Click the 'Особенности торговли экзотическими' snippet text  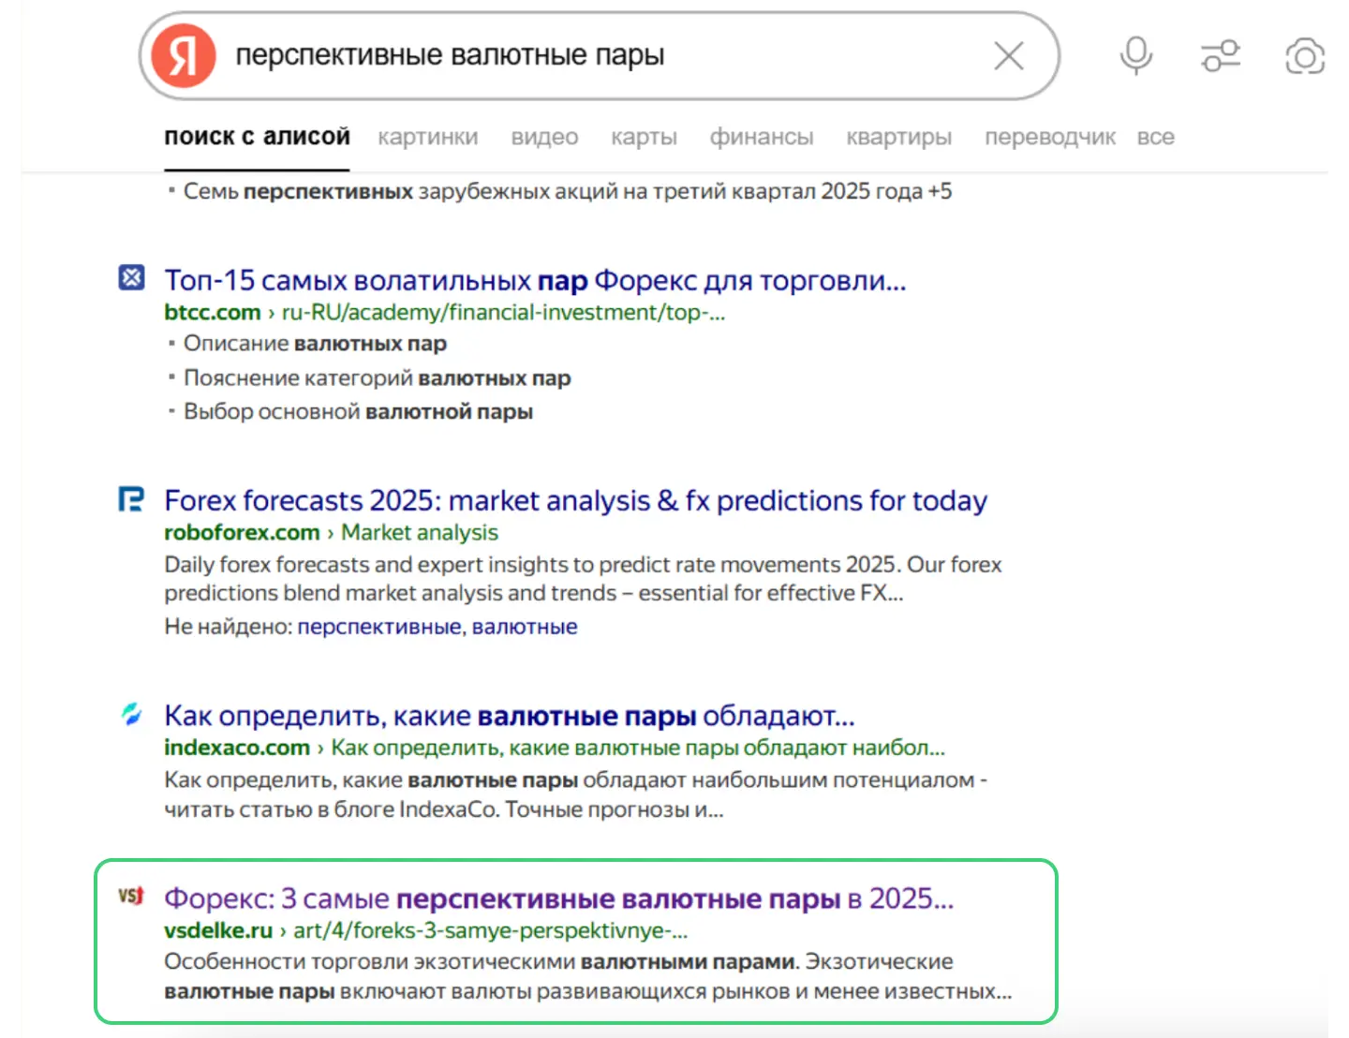coord(587,976)
